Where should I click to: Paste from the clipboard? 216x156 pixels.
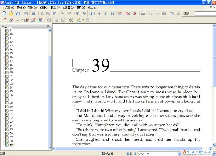pos(55,13)
